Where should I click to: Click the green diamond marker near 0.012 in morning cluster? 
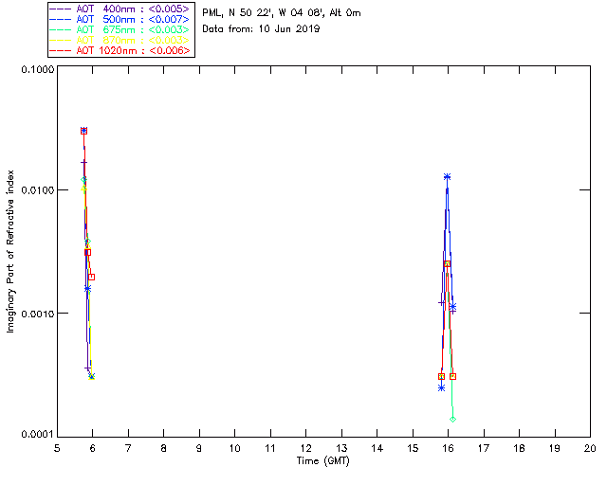pos(83,179)
